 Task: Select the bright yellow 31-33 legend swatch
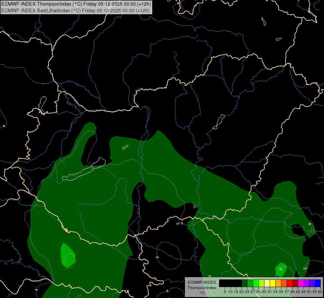[x=273, y=283]
